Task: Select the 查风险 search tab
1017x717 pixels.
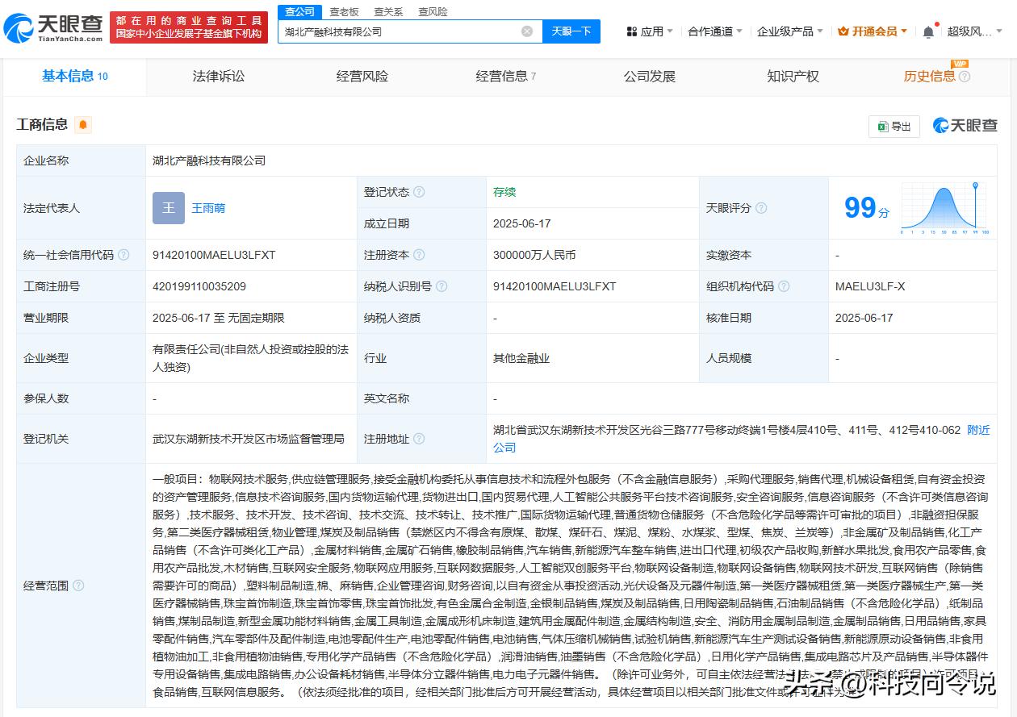Action: tap(433, 11)
